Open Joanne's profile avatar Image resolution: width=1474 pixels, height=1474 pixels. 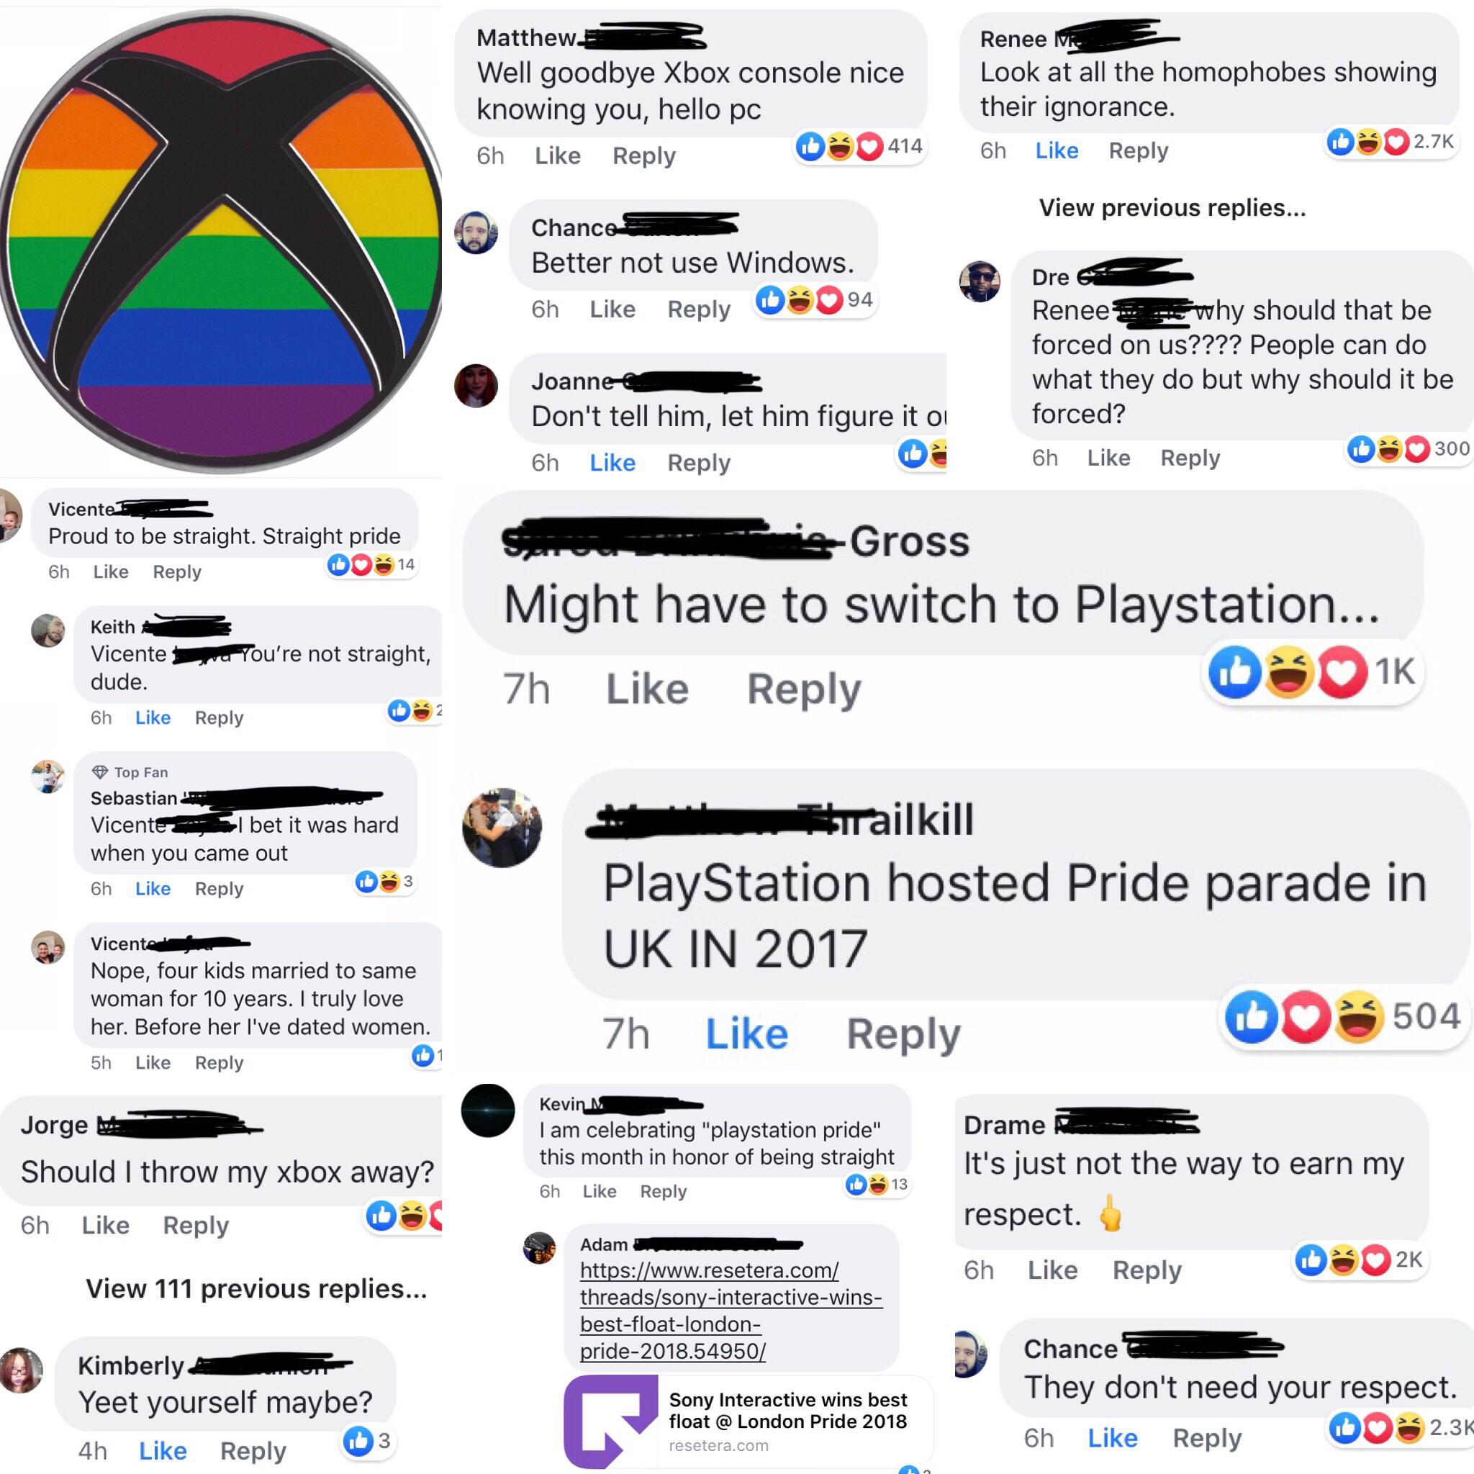(x=476, y=385)
